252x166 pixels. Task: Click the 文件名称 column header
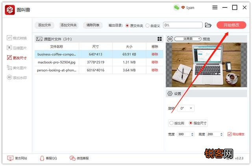pyautogui.click(x=57, y=47)
